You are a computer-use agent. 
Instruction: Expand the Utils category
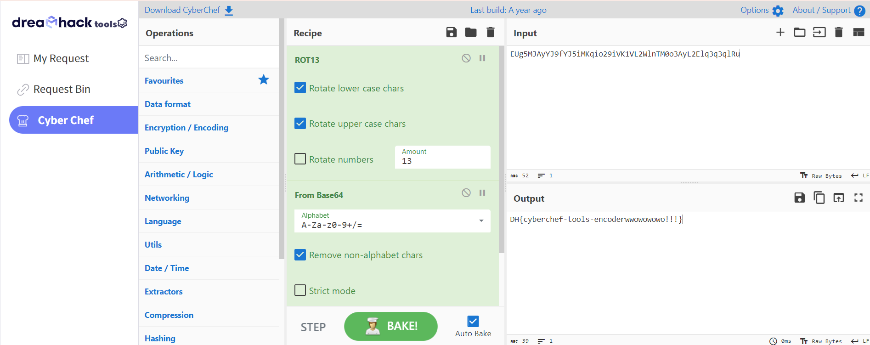209,244
